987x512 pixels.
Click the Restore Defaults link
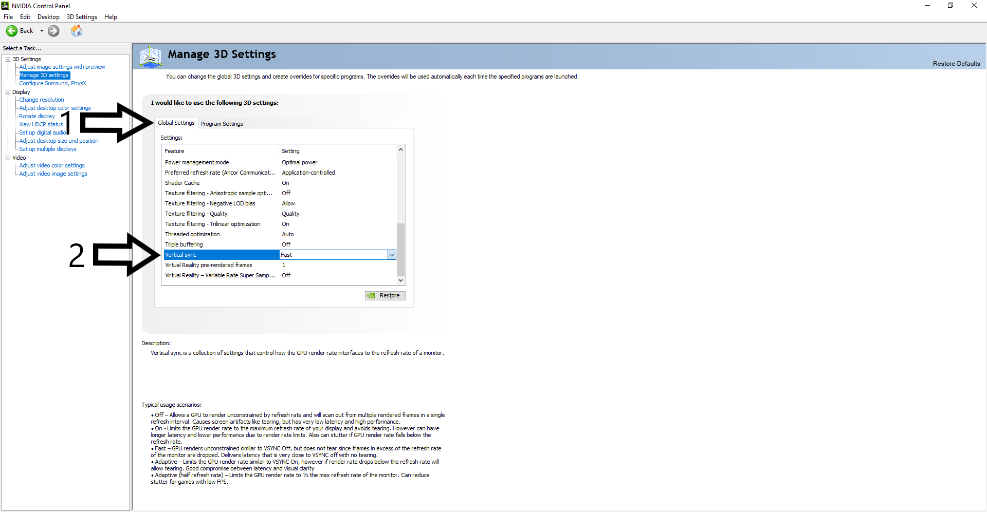956,64
